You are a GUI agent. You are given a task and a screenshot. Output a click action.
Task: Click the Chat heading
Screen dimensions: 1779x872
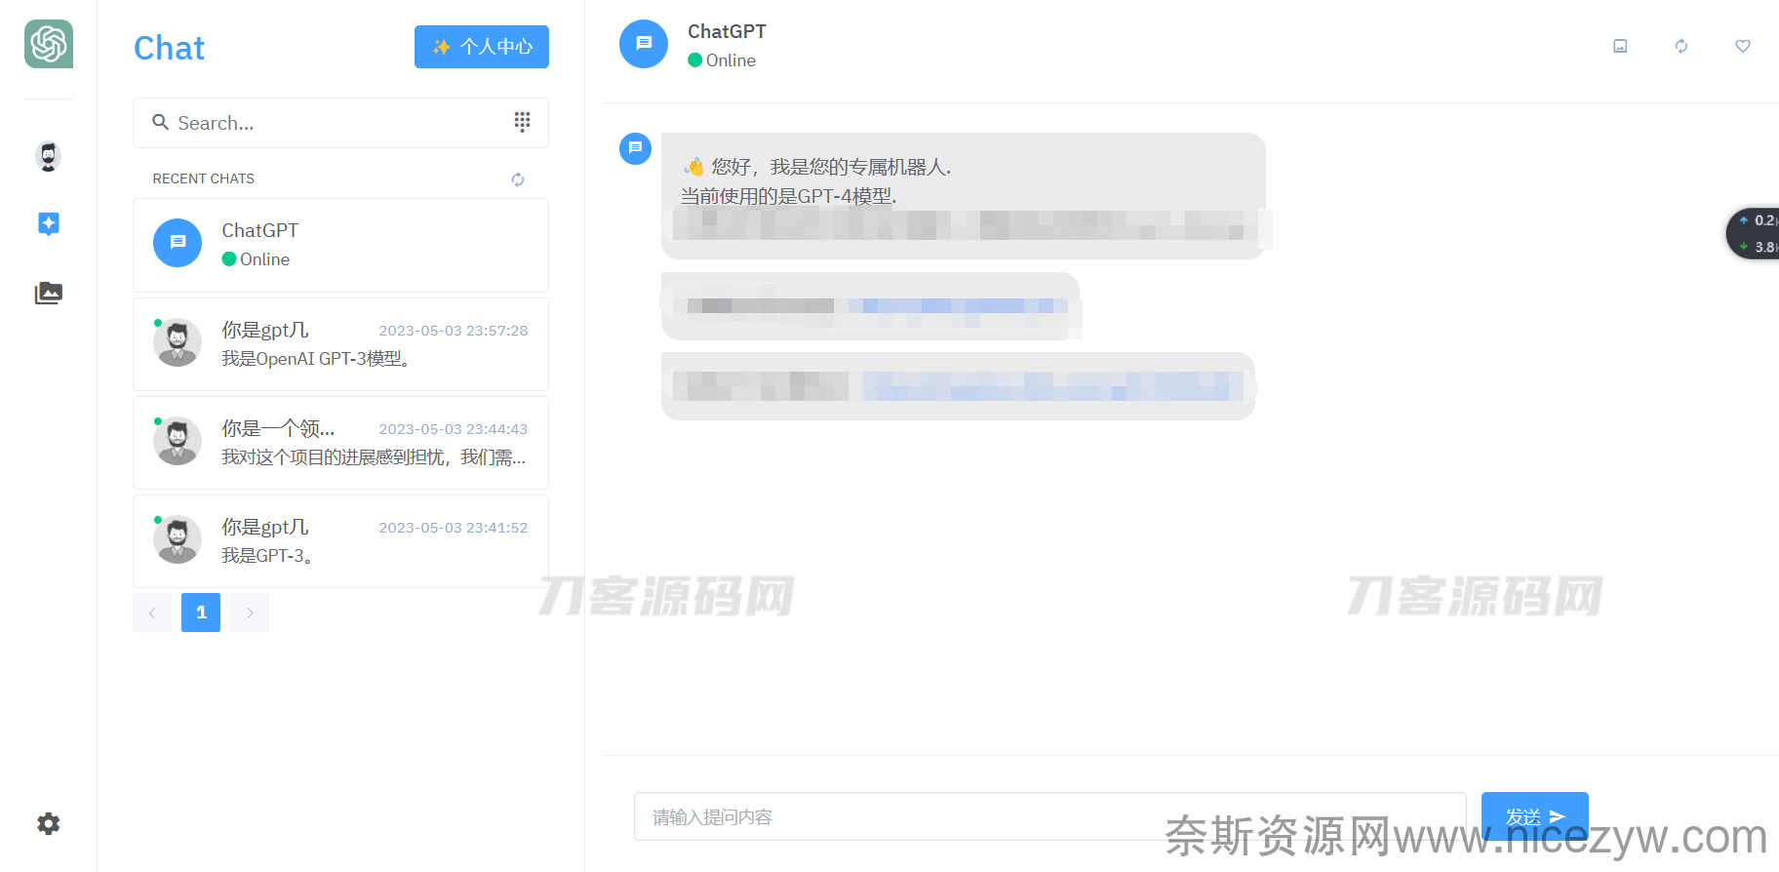[169, 48]
